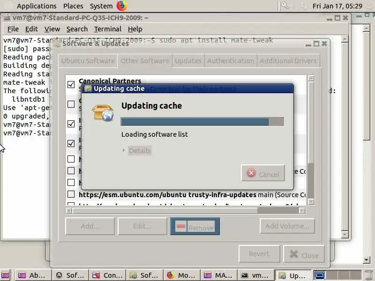Viewport: 375px width, 281px height.
Task: Switch to the MA... taskbar window
Action: pyautogui.click(x=219, y=275)
